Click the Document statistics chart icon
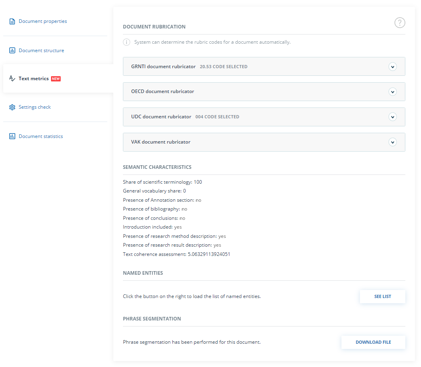The image size is (421, 367). [12, 136]
